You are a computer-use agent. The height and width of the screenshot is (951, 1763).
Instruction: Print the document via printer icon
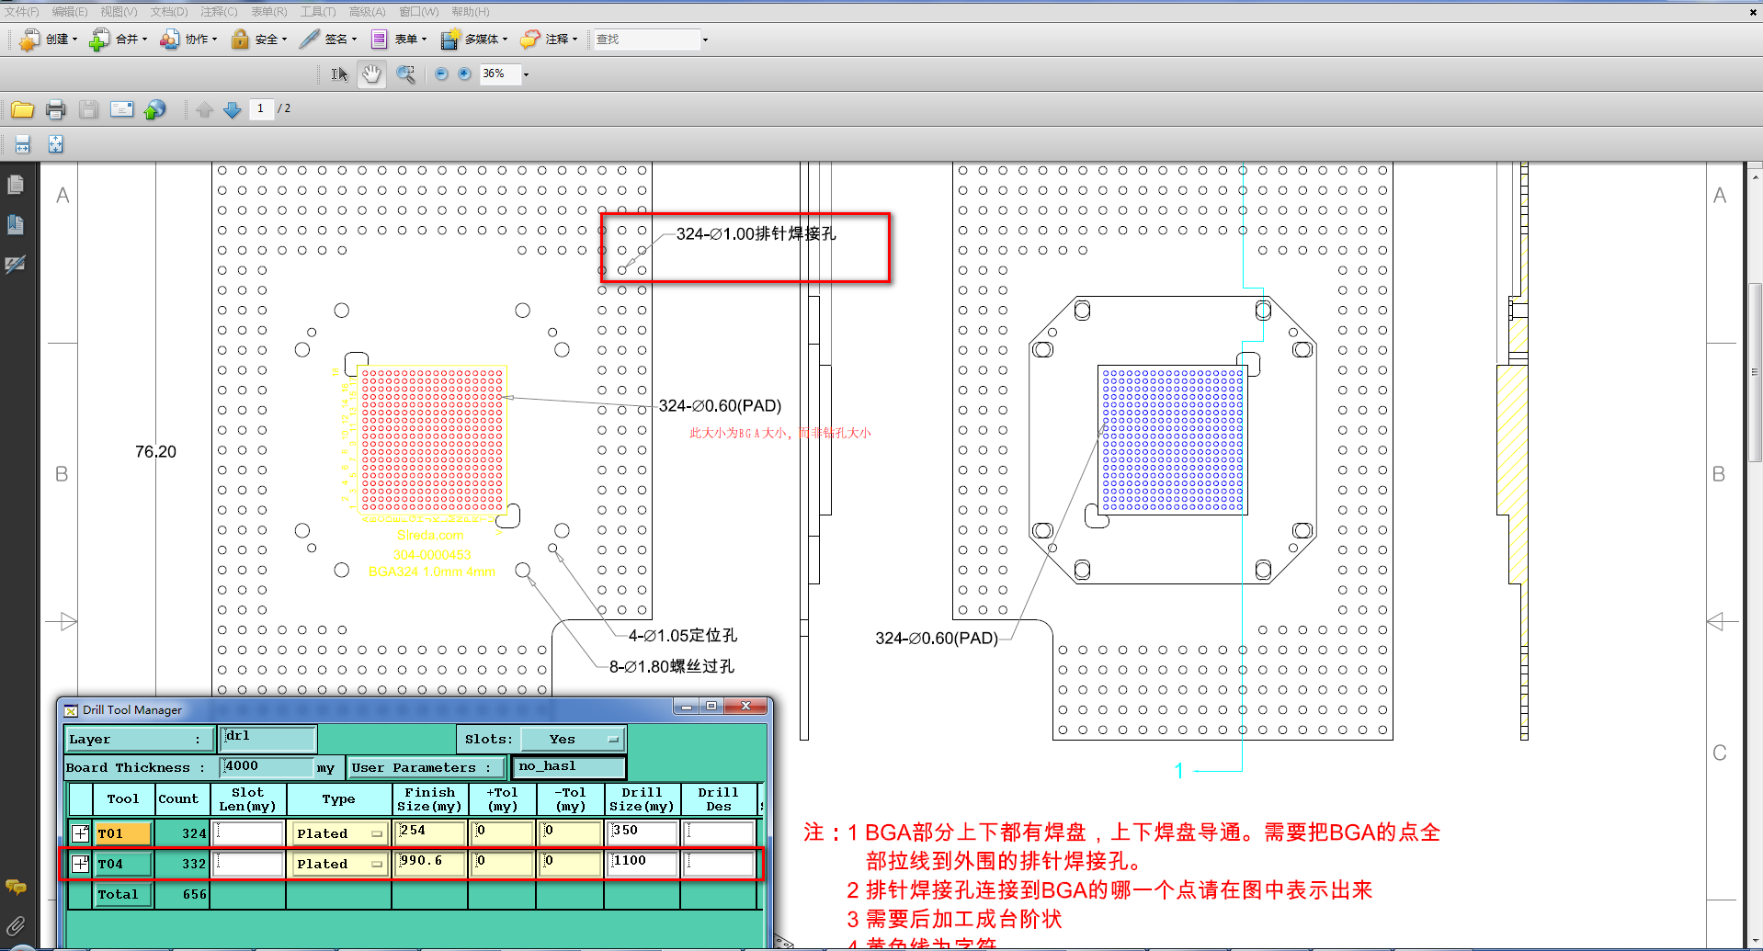56,110
